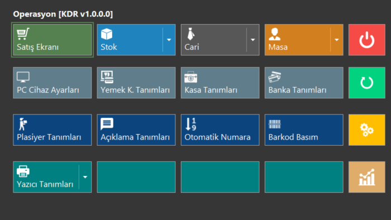The image size is (391, 220).
Task: Expand the Cari dropdown arrow
Action: (x=253, y=40)
